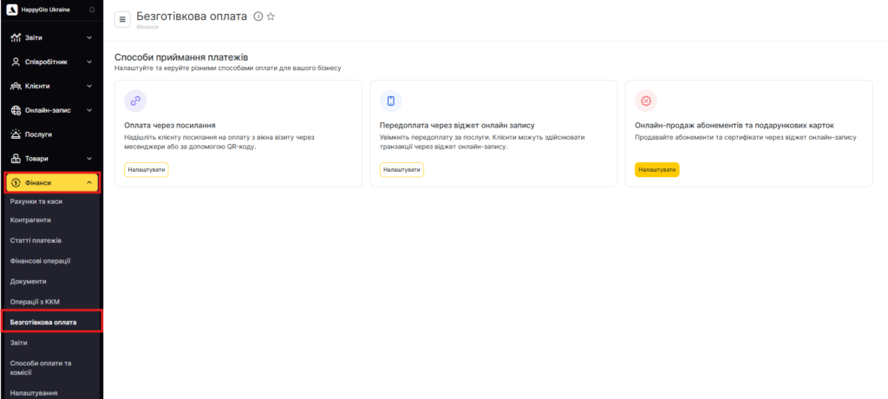
Task: Click the HappyGio Ukraine logo icon
Action: click(x=12, y=10)
